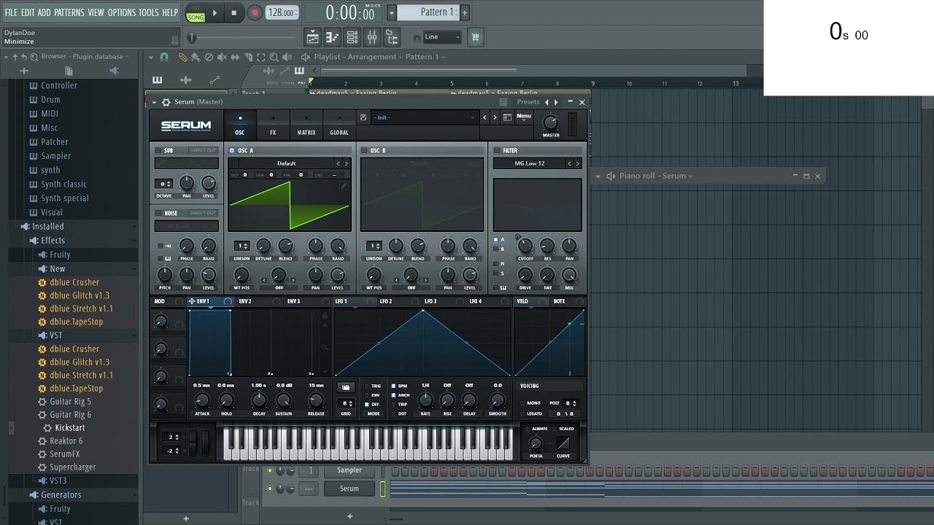This screenshot has height=525, width=934.
Task: Open the LFO shape folder icon
Action: [346, 387]
